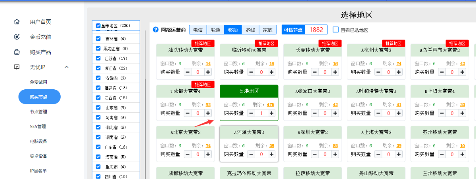Open Sk5管理 page
This screenshot has height=179, width=476.
click(x=38, y=126)
